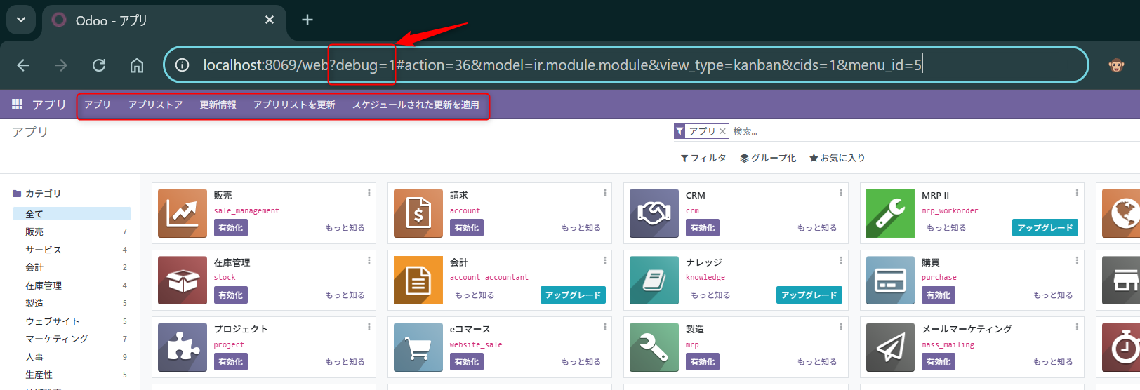The height and width of the screenshot is (390, 1140).
Task: Click the ナレッジ book icon
Action: click(654, 280)
